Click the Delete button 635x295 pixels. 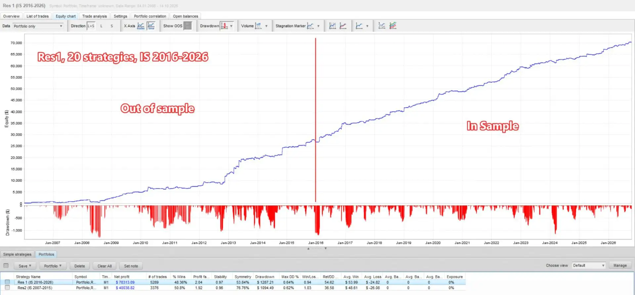(80, 266)
